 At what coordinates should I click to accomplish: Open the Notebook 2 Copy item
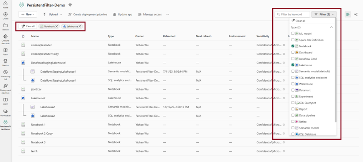(x=42, y=134)
